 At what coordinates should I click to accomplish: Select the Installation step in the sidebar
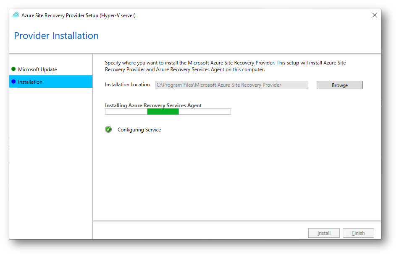point(51,82)
